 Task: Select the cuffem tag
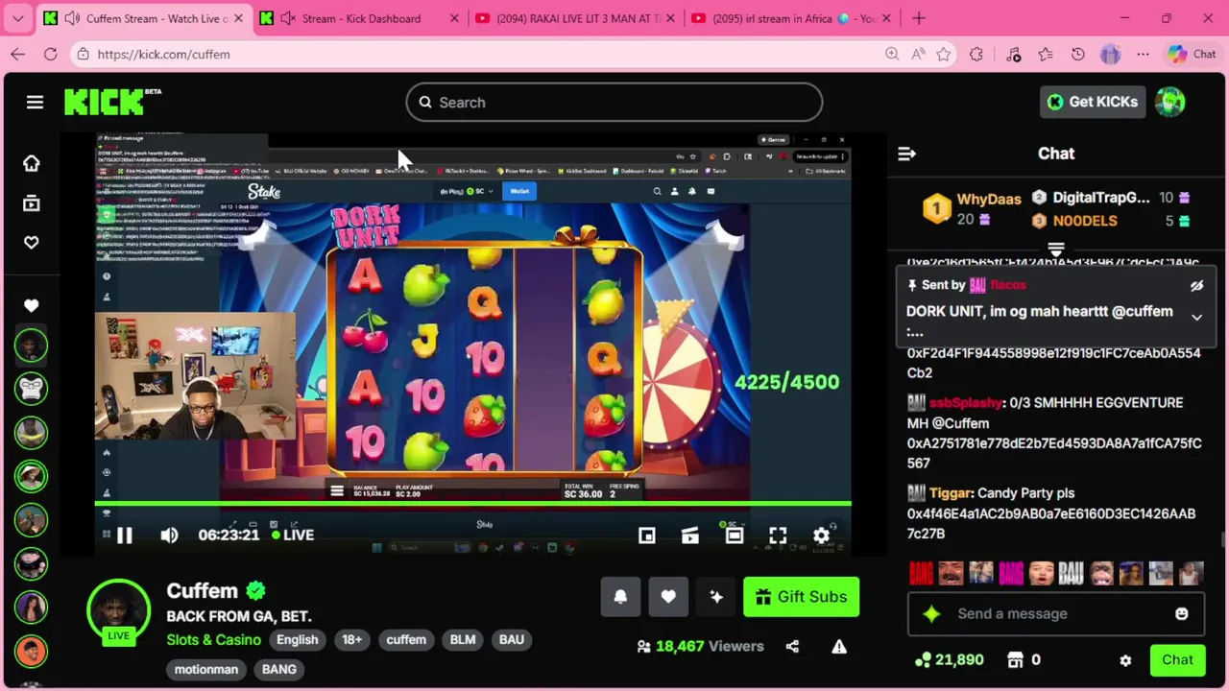tap(406, 640)
